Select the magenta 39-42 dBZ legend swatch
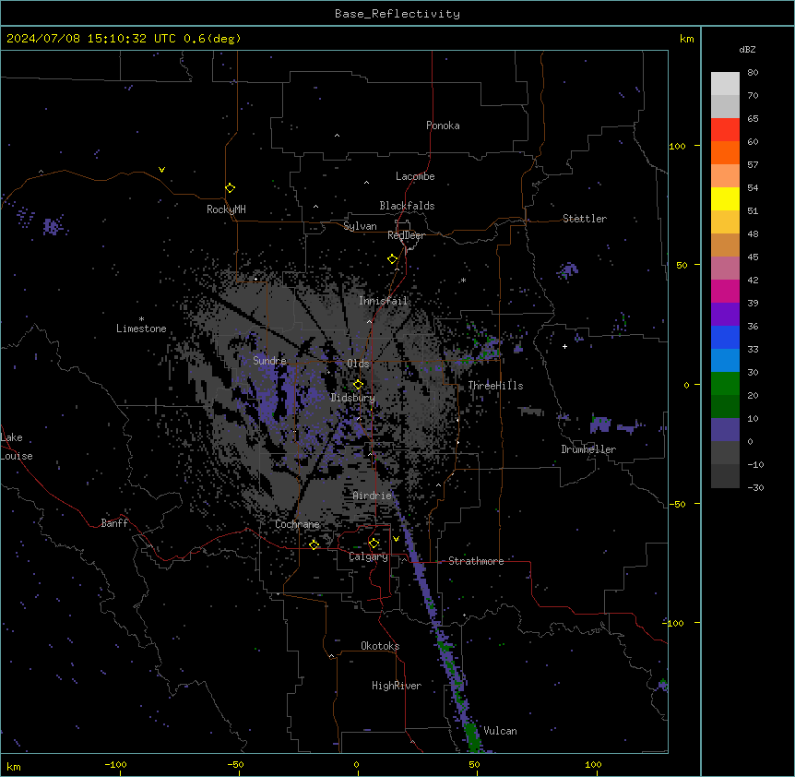795x777 pixels. click(725, 291)
